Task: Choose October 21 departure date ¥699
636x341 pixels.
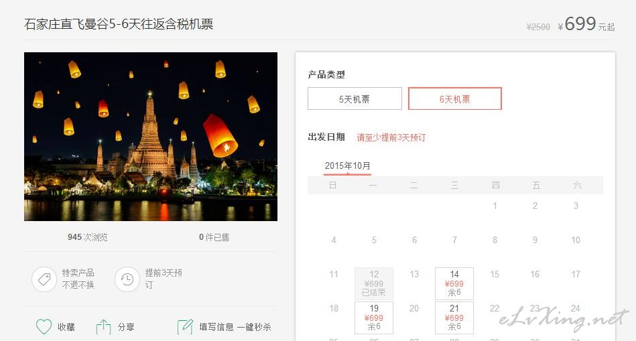Action: point(454,318)
